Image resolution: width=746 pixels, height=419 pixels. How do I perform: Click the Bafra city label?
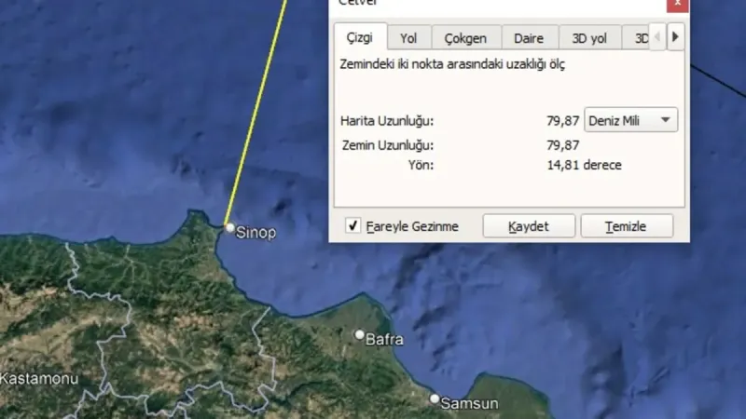tap(384, 339)
